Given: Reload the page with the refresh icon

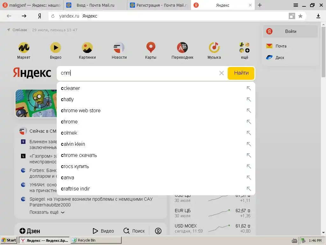Looking at the screenshot, I should tap(53, 16).
